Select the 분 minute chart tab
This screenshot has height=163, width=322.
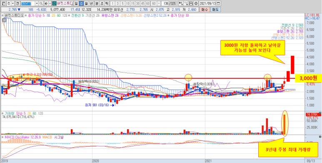[96, 3]
